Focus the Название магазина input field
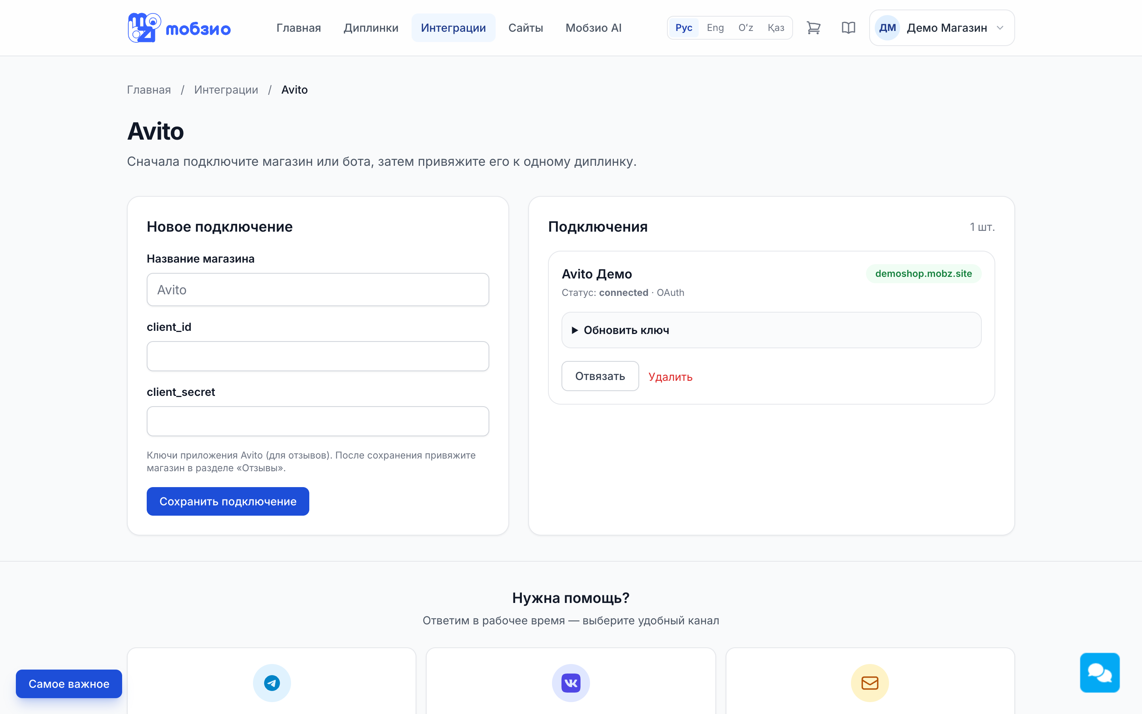This screenshot has height=714, width=1142. point(318,290)
